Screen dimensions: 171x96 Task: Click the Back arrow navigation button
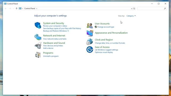coord(6,9)
